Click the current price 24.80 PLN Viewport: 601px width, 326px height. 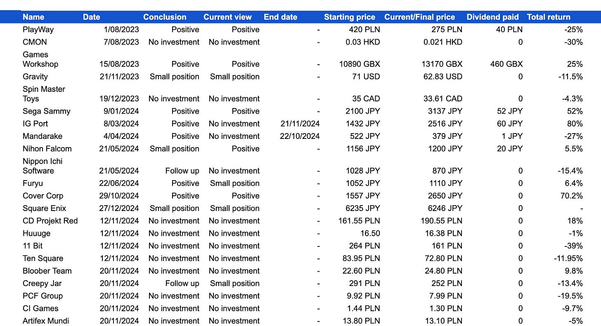point(444,271)
